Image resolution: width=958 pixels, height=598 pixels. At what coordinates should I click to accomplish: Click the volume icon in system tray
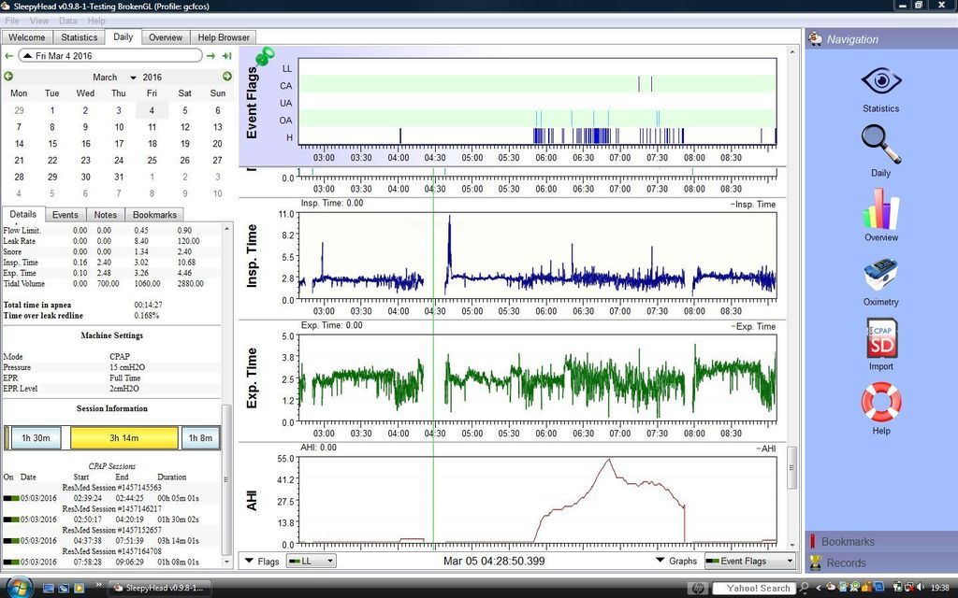pyautogui.click(x=921, y=588)
